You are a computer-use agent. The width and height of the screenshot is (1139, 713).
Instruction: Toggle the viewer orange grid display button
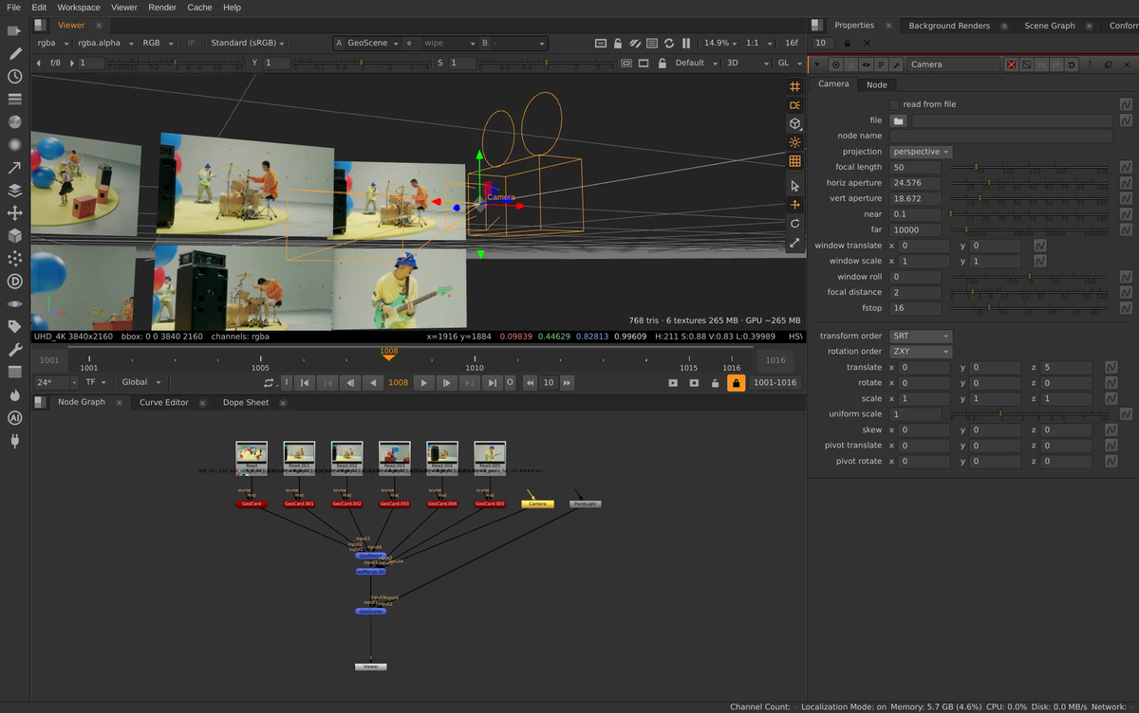[795, 161]
